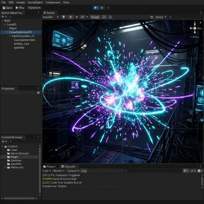Open the Component menu
The height and width of the screenshot is (204, 204).
53,3
